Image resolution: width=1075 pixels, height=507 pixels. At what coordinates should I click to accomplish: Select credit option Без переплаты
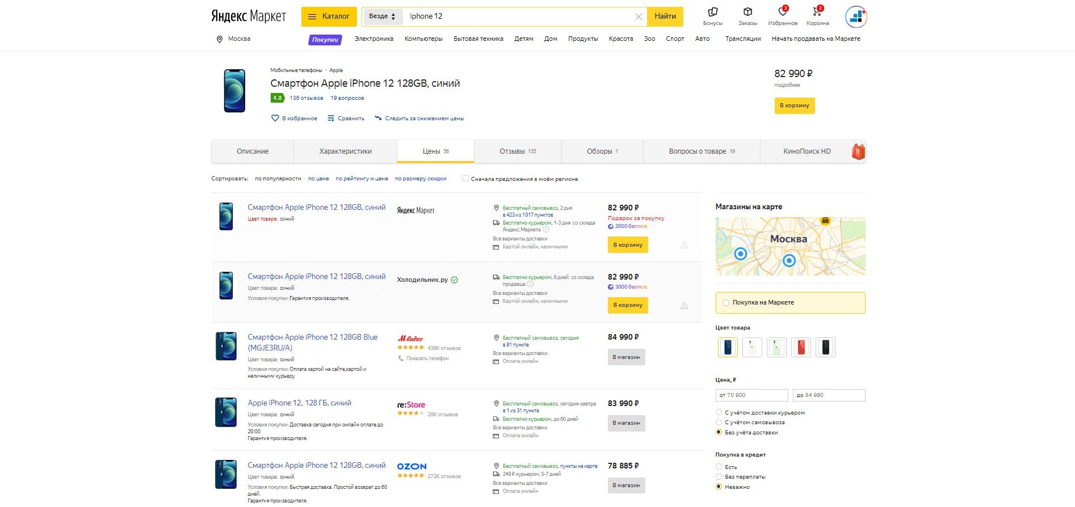click(x=719, y=476)
